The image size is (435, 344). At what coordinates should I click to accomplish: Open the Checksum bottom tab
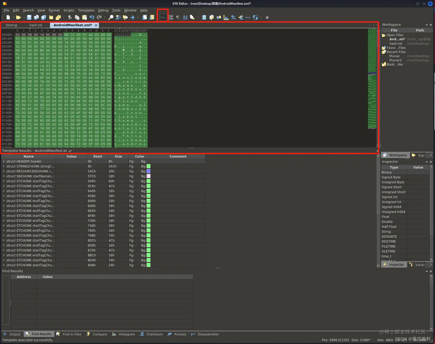pyautogui.click(x=152, y=334)
